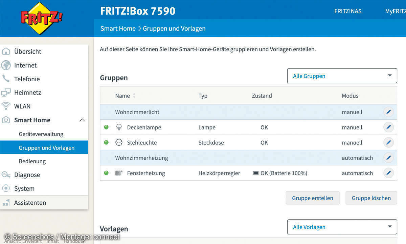Click the Gruppe erstellen button
The height and width of the screenshot is (244, 406).
(313, 198)
